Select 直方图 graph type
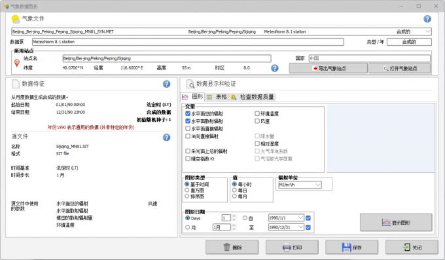 [187, 190]
